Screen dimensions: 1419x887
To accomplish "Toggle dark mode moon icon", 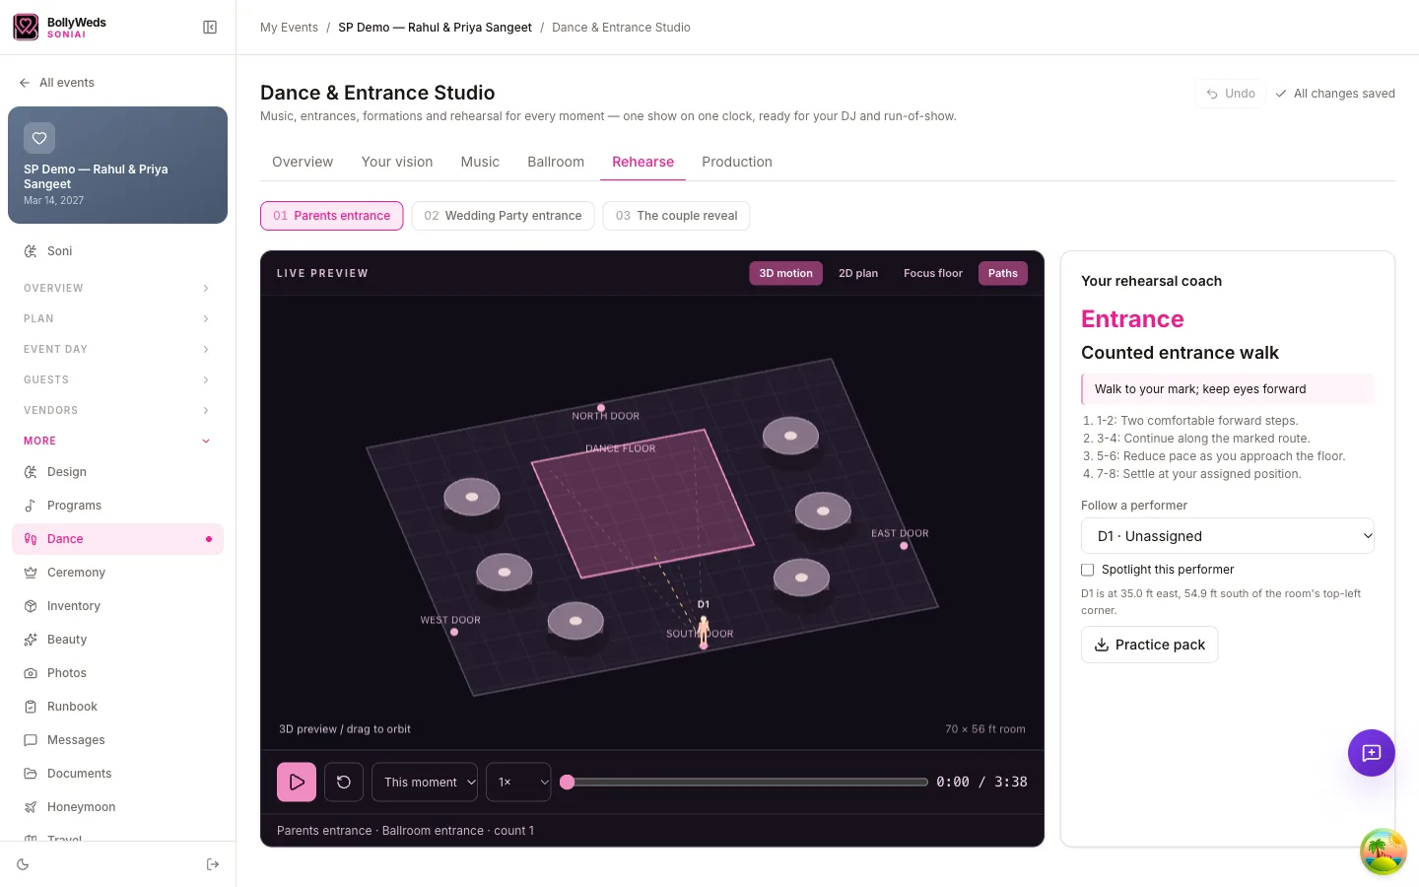I will [x=24, y=864].
